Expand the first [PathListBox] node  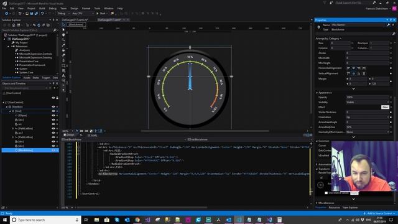[x=13, y=129]
